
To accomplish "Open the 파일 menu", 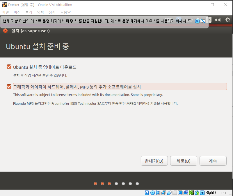I will [6, 12].
